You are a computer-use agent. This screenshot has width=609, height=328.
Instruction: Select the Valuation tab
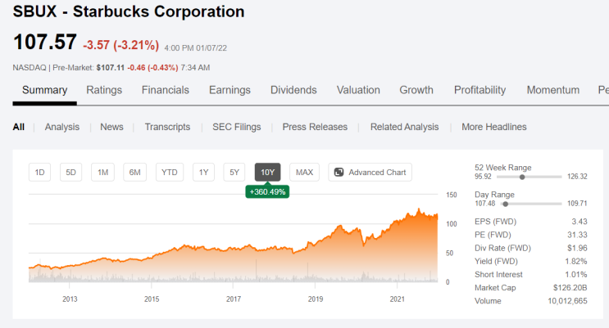(x=358, y=90)
